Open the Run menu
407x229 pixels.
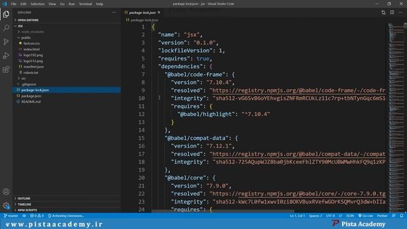72,4
